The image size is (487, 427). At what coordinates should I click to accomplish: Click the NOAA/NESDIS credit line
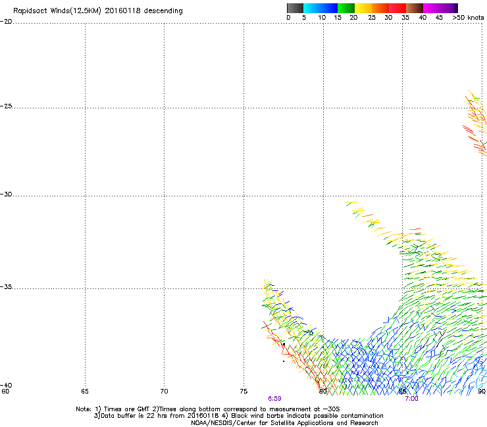tap(284, 423)
